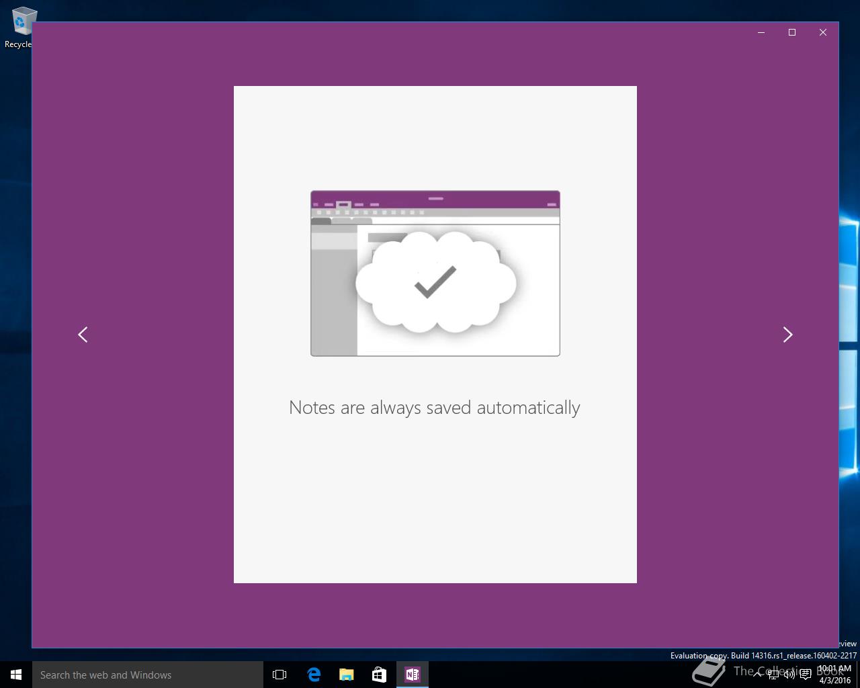Show hidden system tray icons
The width and height of the screenshot is (860, 688).
[x=757, y=675]
